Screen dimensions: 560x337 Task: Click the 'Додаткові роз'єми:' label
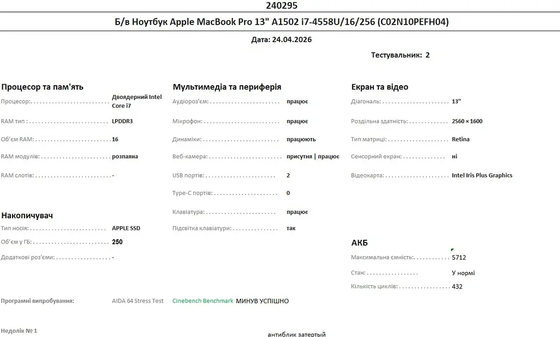[27, 257]
